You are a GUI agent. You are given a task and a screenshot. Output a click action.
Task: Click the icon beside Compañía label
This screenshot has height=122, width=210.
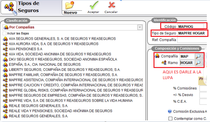tap(157, 56)
